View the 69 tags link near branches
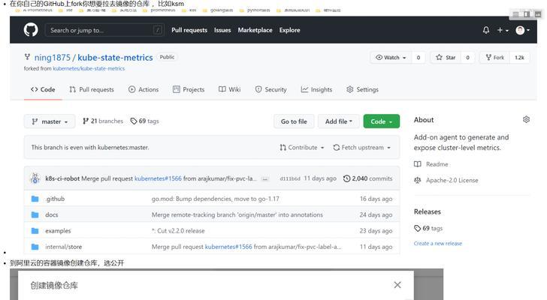This screenshot has width=547, height=300. pos(144,121)
